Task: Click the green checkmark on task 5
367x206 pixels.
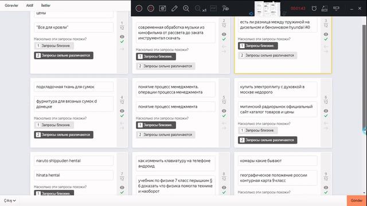Action: (x=224, y=116)
